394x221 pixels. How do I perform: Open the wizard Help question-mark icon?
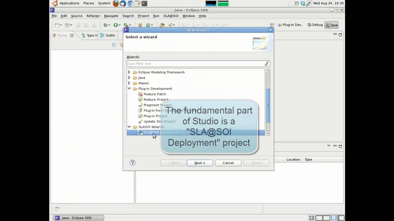(132, 163)
